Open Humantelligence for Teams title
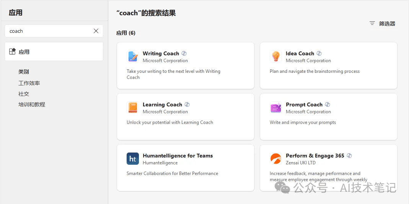 pyautogui.click(x=178, y=156)
